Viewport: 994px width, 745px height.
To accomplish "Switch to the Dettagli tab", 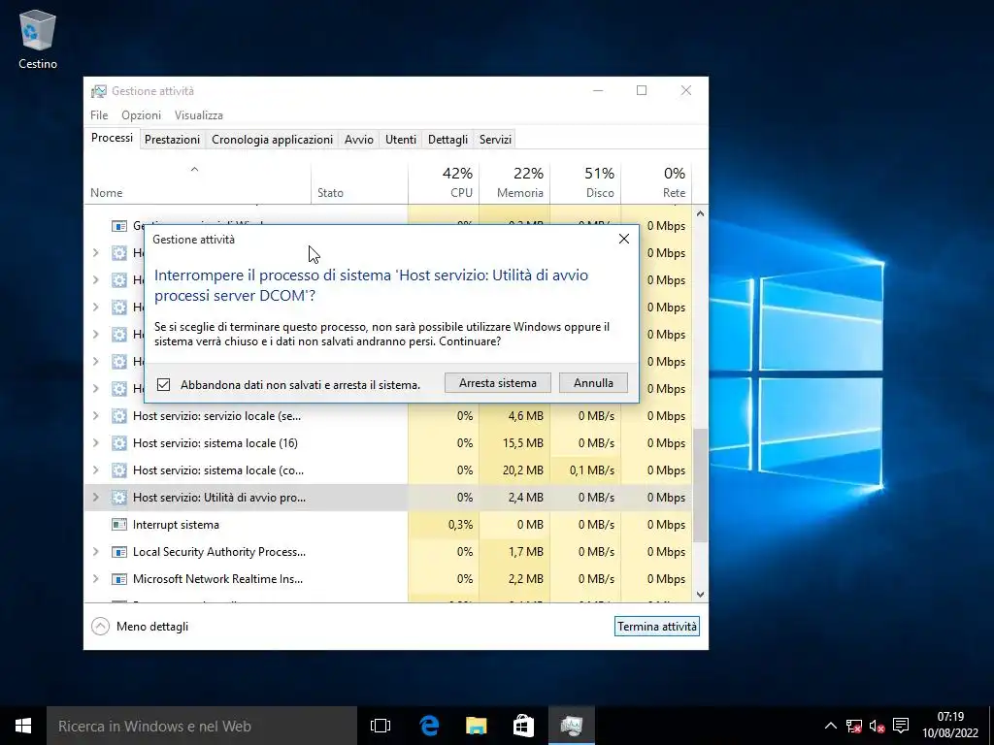I will point(447,140).
